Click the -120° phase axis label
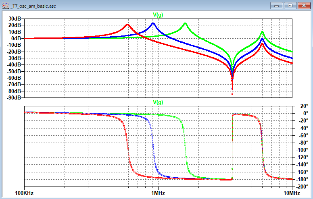The width and height of the screenshot is (313, 199). click(302, 158)
